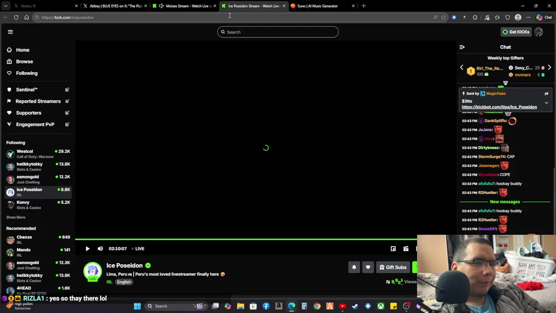The width and height of the screenshot is (556, 313).
Task: Reload the page
Action: [x=16, y=17]
